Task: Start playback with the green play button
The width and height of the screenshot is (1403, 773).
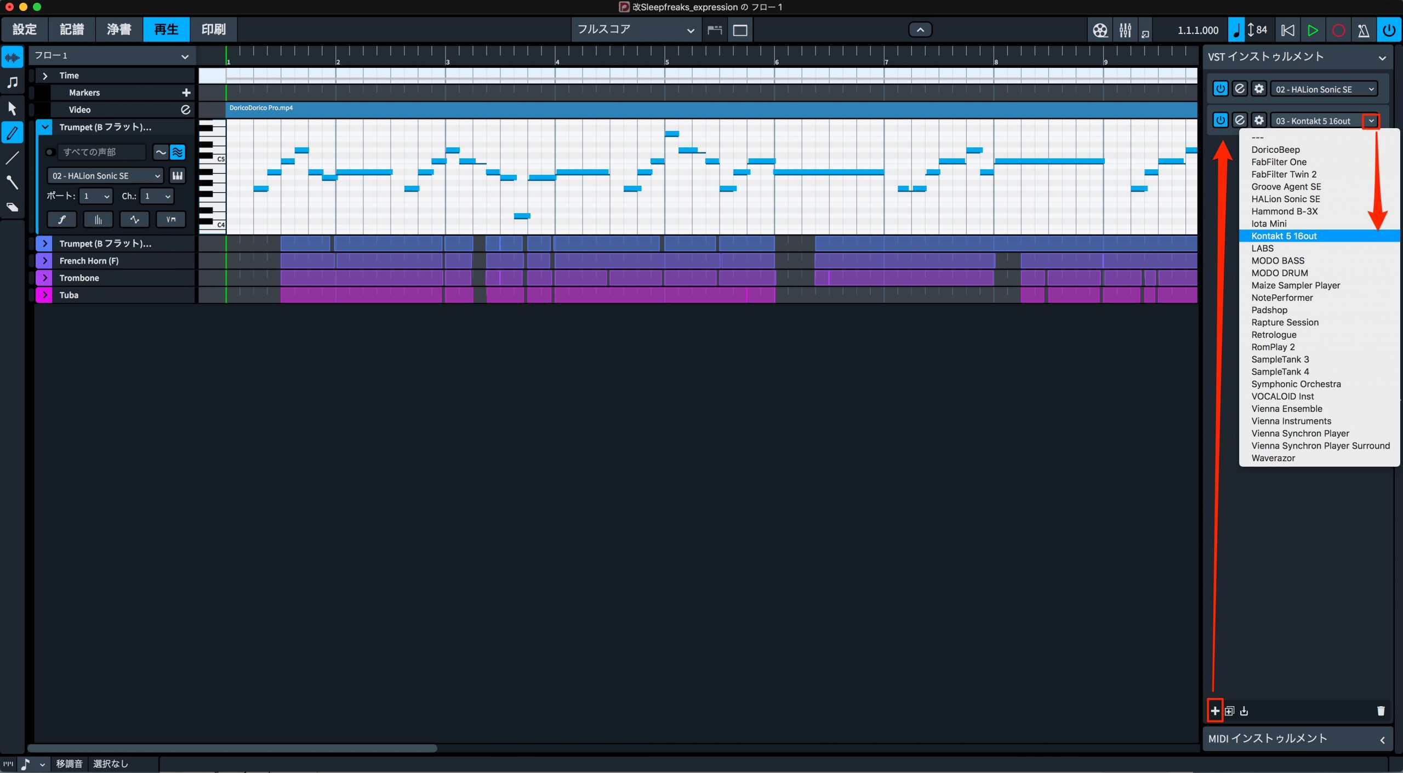Action: pos(1313,30)
